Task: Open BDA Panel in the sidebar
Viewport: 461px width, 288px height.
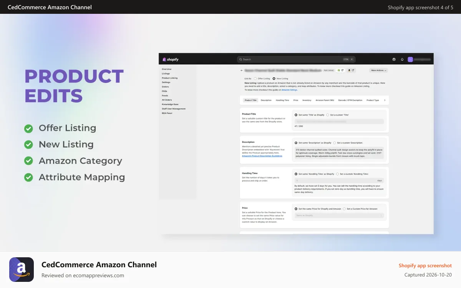Action: (x=167, y=113)
